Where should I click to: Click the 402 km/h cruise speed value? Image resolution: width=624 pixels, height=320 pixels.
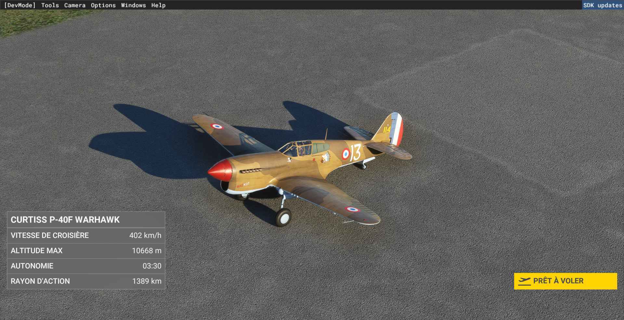145,235
